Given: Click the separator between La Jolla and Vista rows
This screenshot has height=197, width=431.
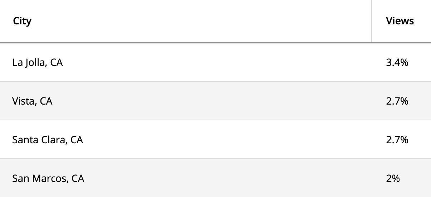Looking at the screenshot, I should [215, 81].
